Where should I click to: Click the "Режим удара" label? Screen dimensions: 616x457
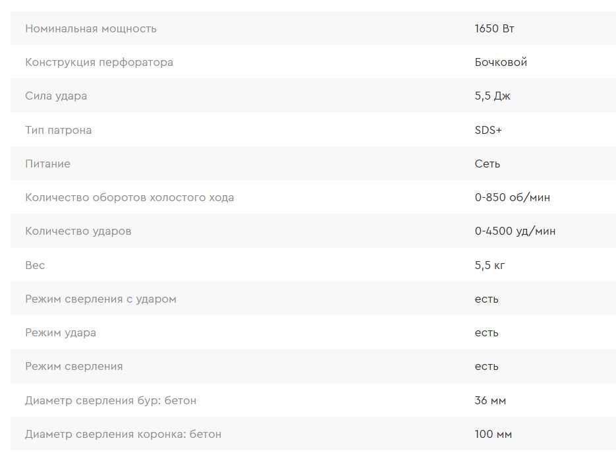61,332
